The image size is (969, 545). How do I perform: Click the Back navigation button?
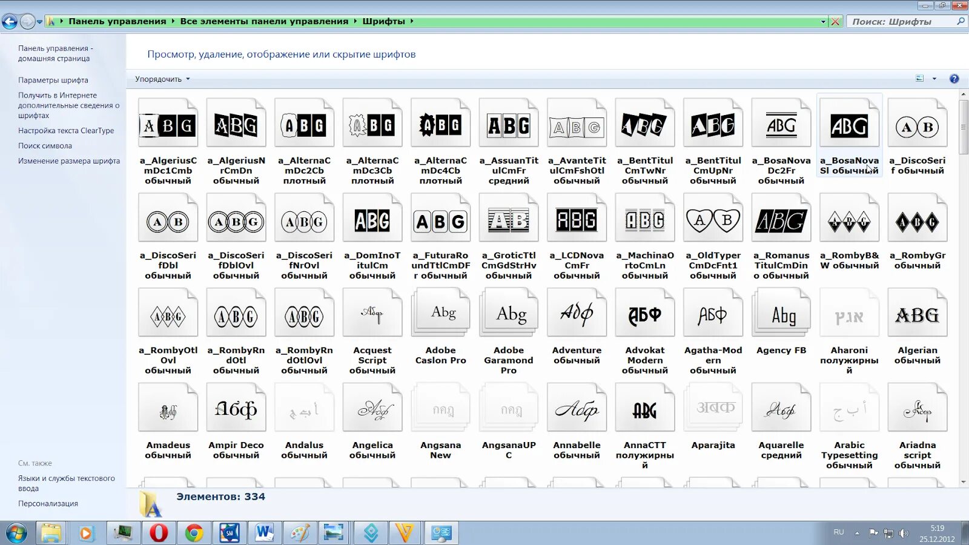click(10, 22)
